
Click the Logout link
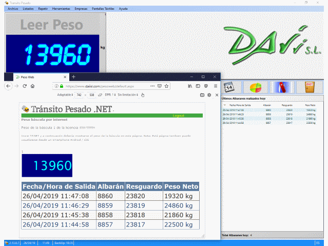pyautogui.click(x=179, y=116)
